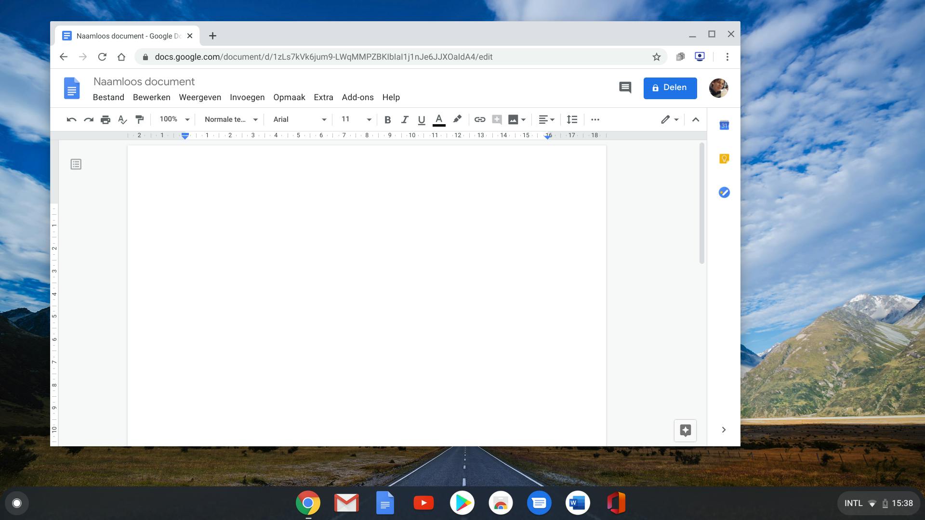Show the document outline icon

(x=76, y=165)
